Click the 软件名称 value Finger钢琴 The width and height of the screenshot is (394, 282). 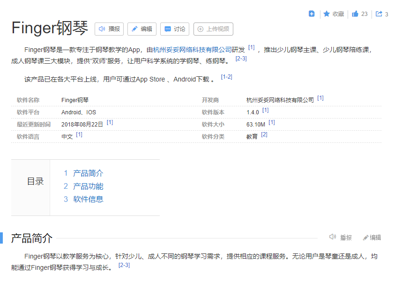[75, 100]
